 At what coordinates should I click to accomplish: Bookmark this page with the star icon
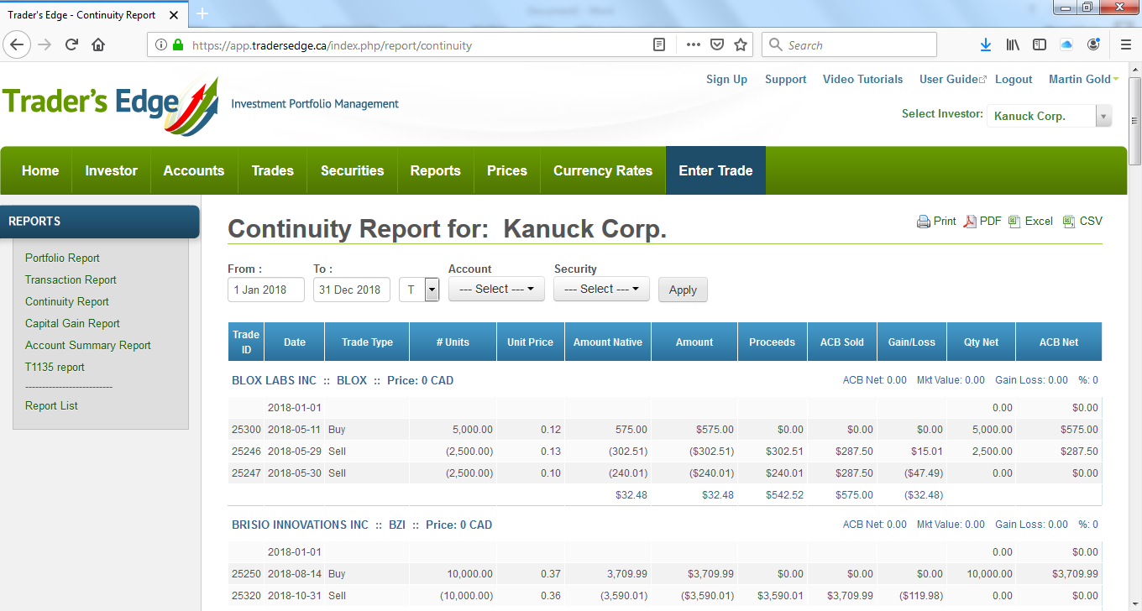(x=740, y=44)
